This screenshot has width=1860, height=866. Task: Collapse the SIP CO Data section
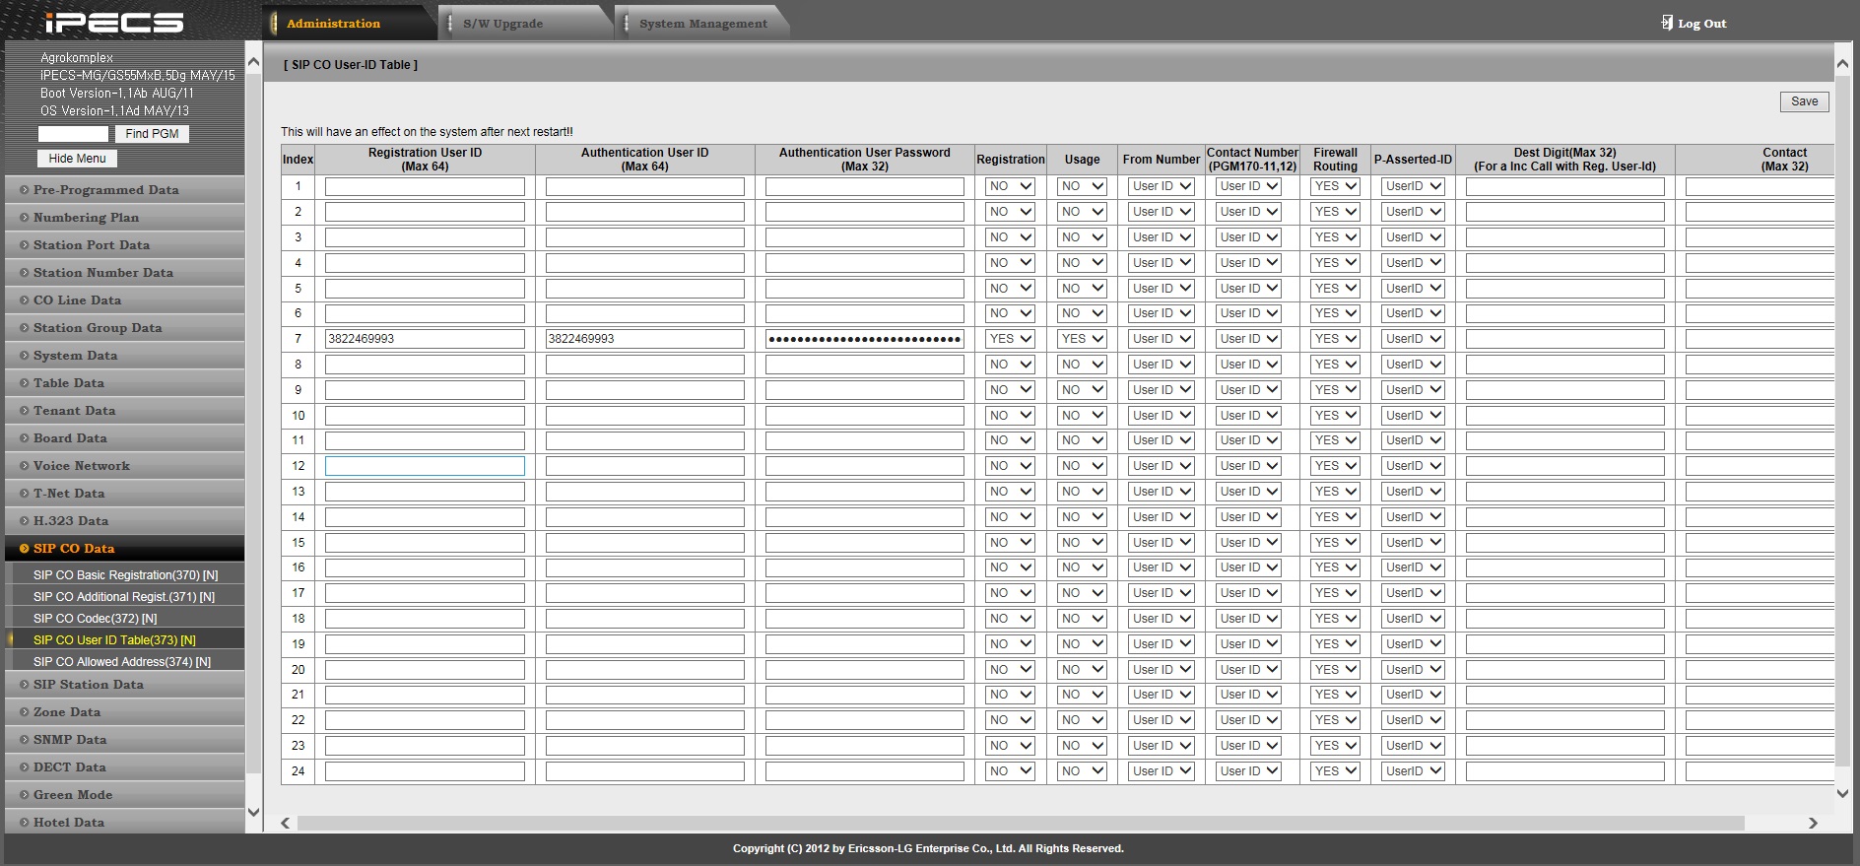[x=74, y=549]
